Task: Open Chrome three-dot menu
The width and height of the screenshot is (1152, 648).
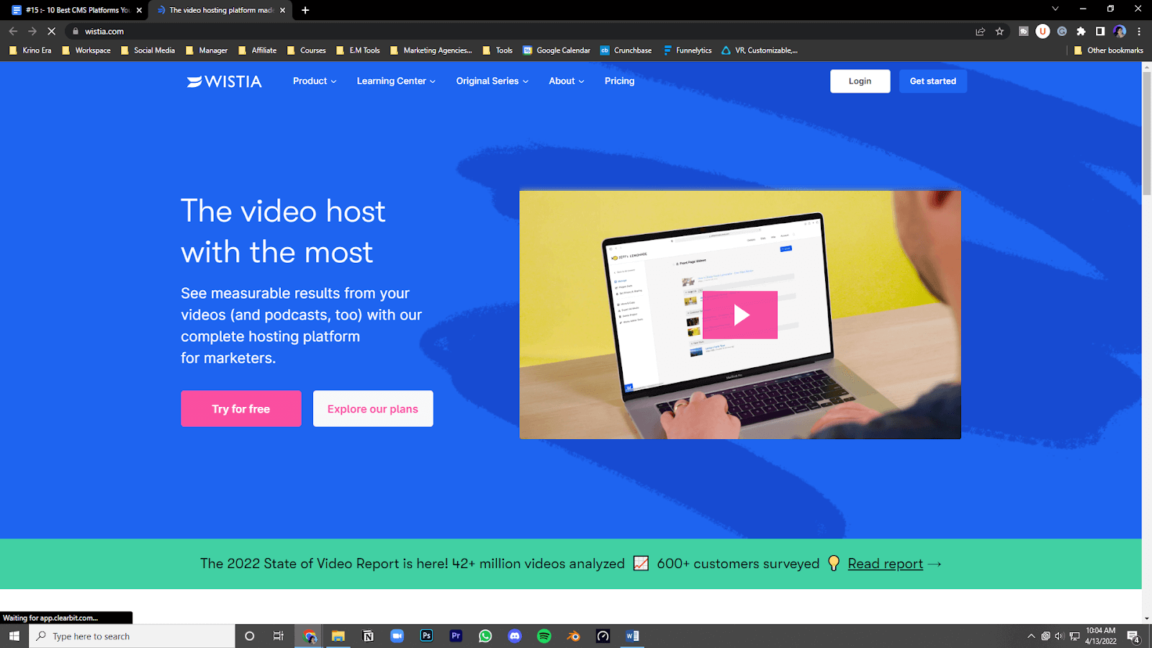Action: tap(1139, 31)
